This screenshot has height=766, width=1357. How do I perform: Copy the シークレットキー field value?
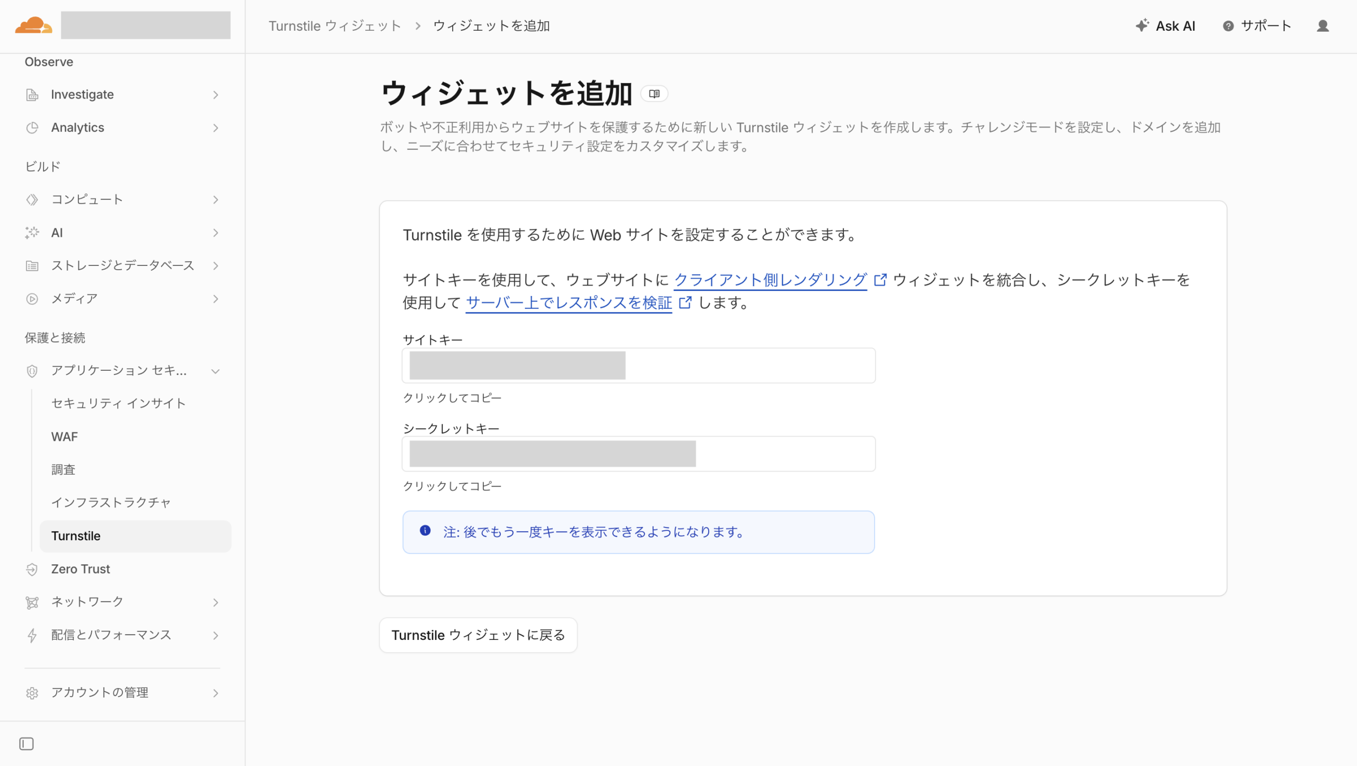point(639,454)
